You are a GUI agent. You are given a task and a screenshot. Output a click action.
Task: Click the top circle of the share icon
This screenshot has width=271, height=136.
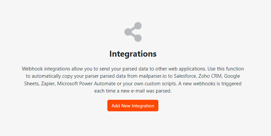tap(138, 26)
